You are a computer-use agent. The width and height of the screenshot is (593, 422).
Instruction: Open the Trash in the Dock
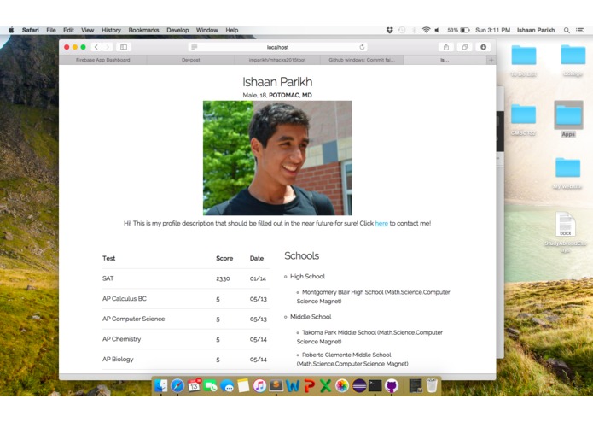(x=432, y=385)
